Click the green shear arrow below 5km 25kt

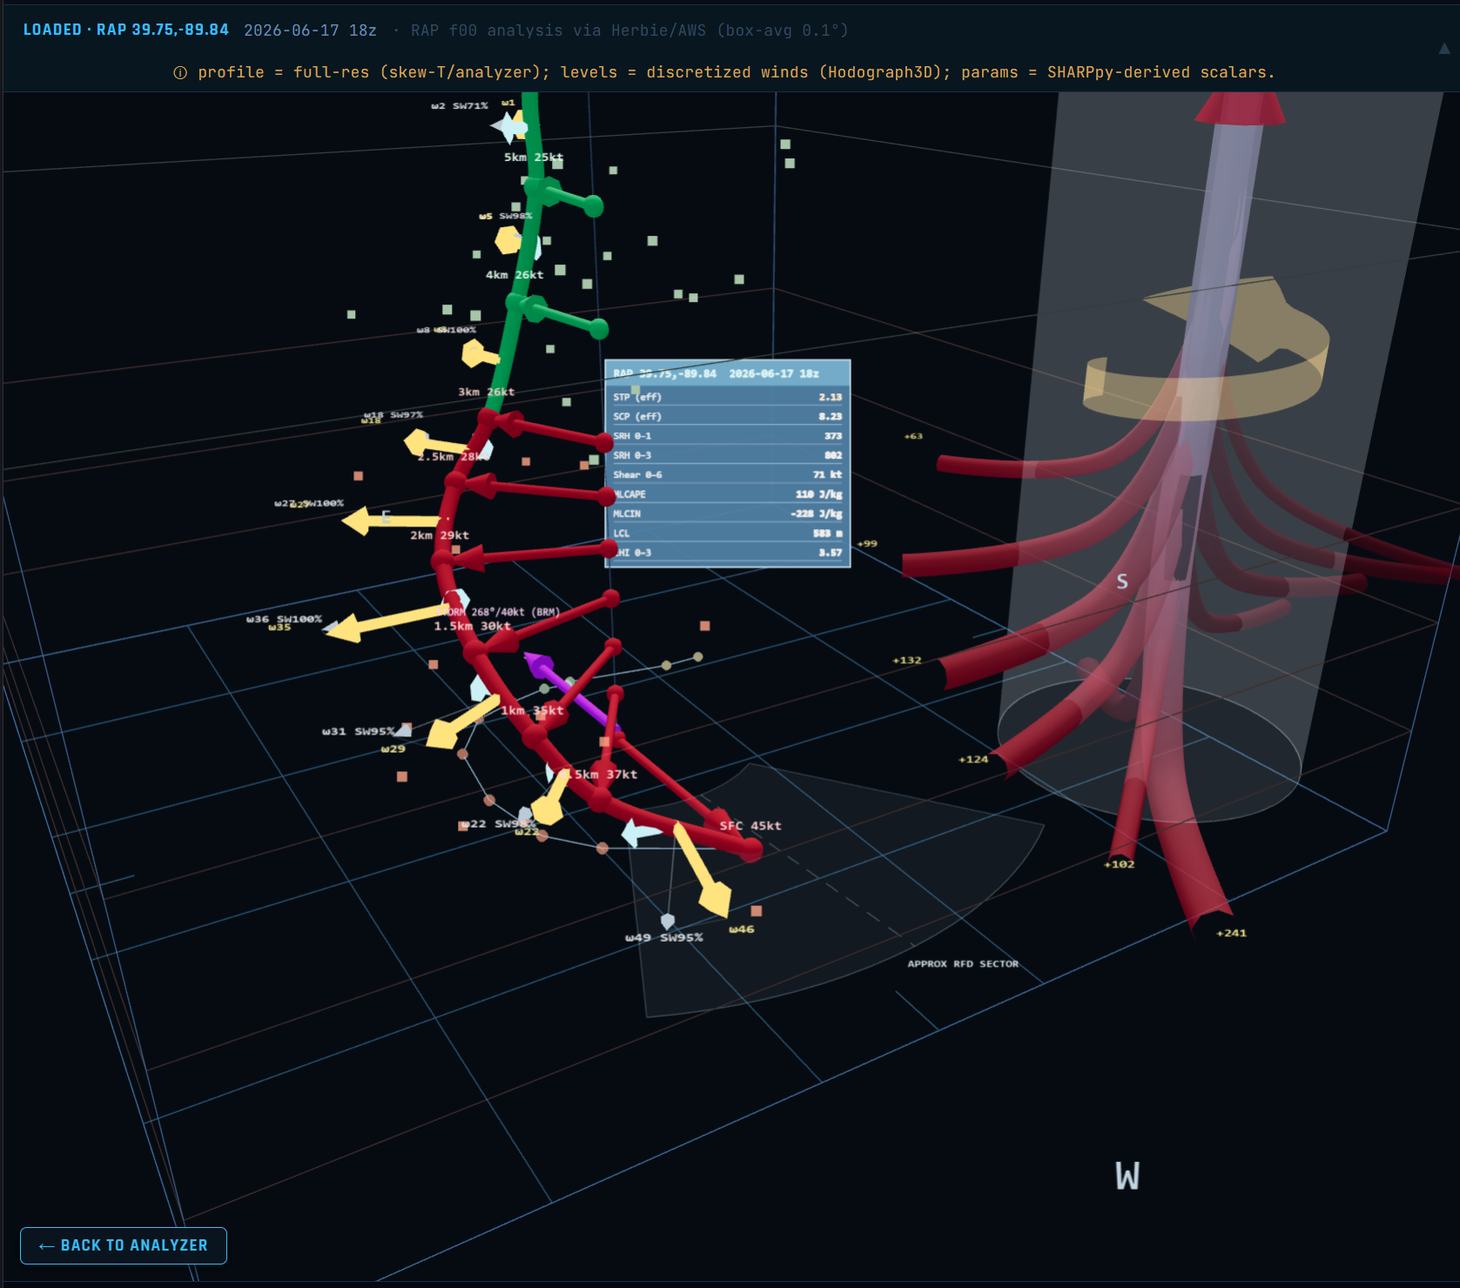(564, 197)
